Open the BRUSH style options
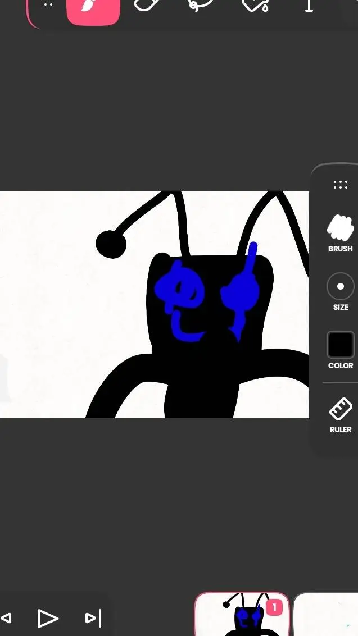This screenshot has width=358, height=636. point(340,227)
